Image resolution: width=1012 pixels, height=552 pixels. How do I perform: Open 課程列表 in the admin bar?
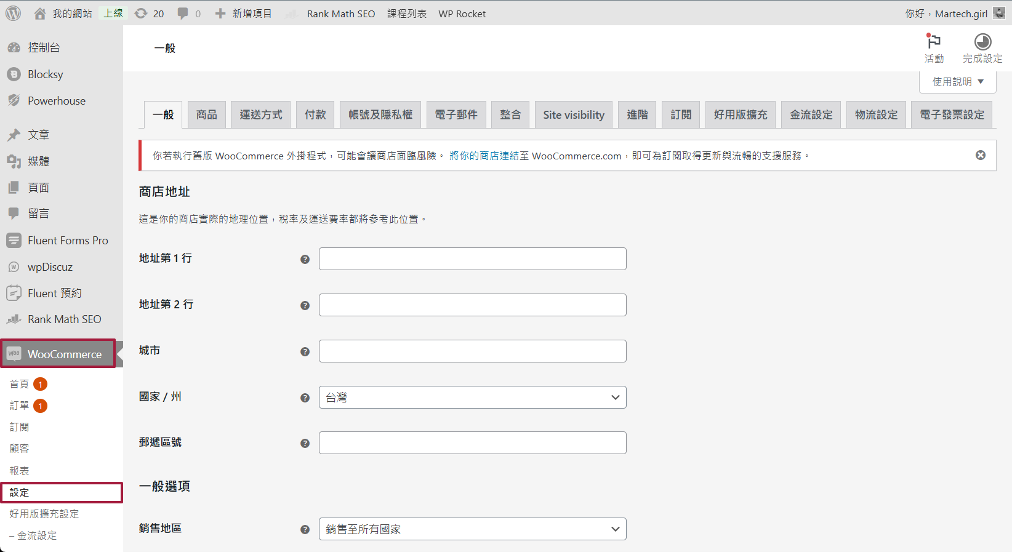[407, 14]
